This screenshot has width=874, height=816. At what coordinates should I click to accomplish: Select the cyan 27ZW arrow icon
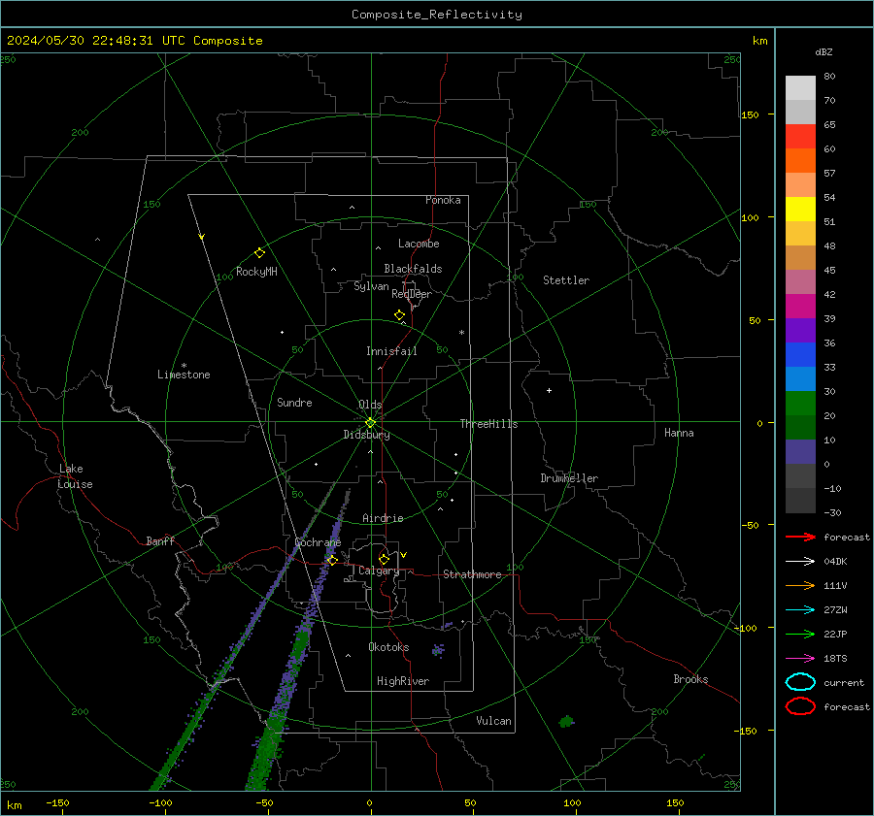(800, 610)
